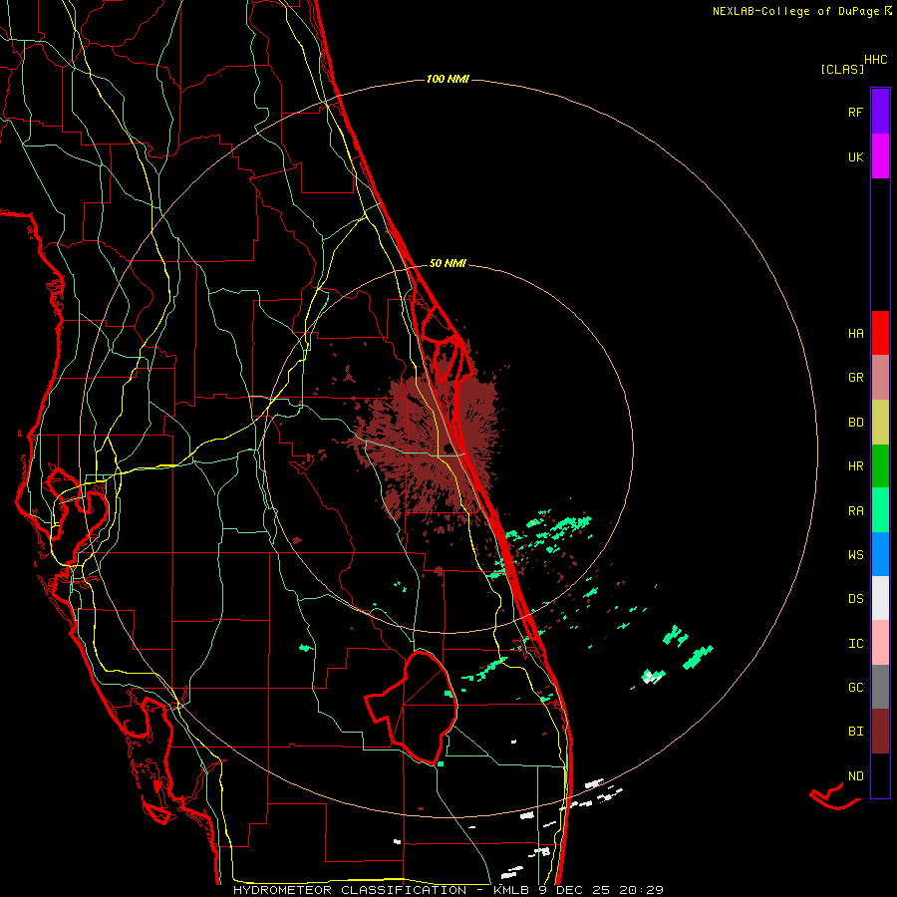Click the BI legend label
This screenshot has width=897, height=897.
point(855,732)
